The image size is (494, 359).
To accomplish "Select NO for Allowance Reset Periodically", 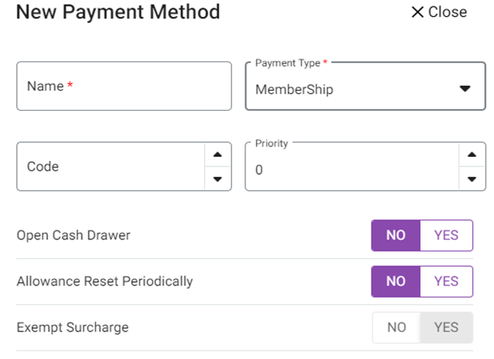I will click(x=395, y=281).
